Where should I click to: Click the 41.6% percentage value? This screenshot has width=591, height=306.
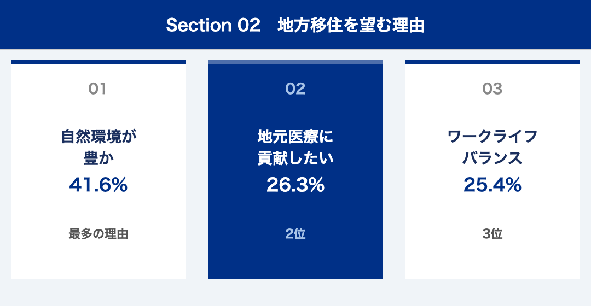click(99, 185)
